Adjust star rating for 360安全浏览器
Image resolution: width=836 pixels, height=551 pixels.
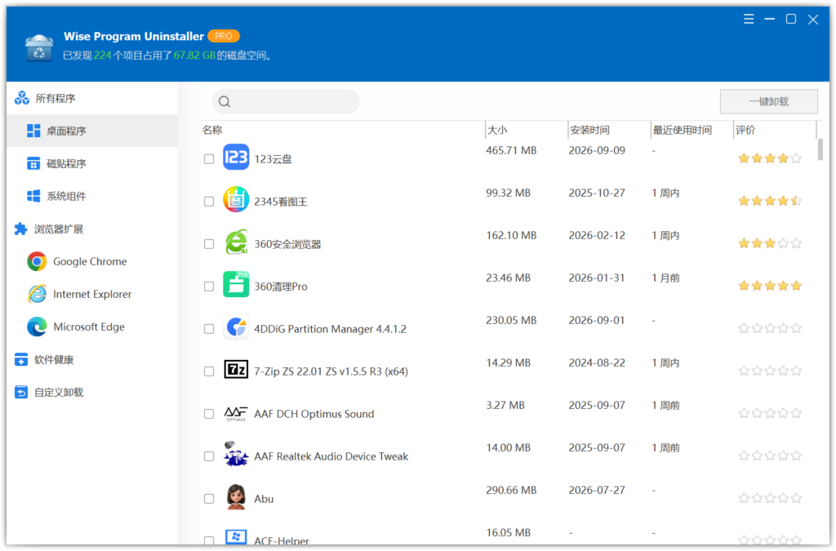[770, 243]
